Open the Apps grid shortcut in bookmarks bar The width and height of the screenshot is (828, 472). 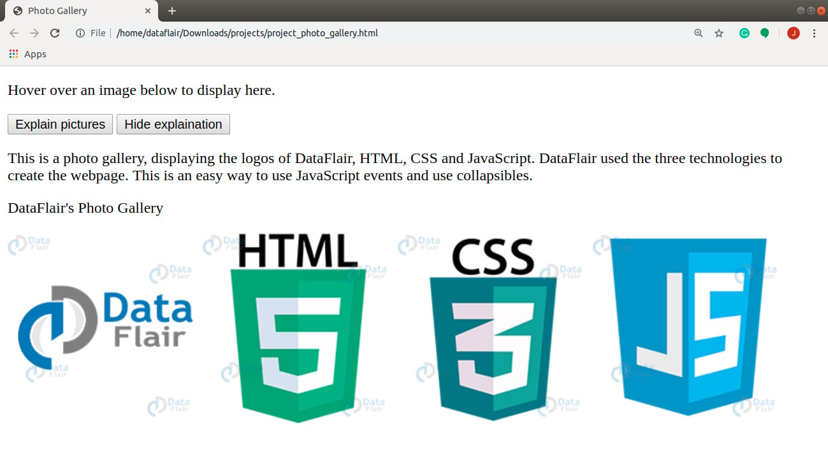pyautogui.click(x=28, y=54)
